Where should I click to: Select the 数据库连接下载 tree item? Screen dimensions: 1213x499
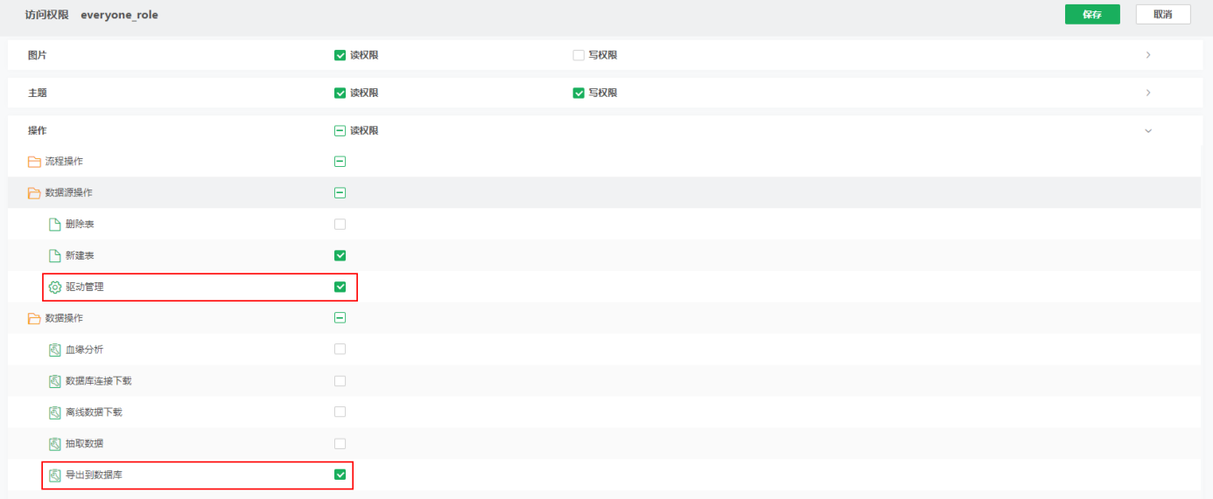98,381
